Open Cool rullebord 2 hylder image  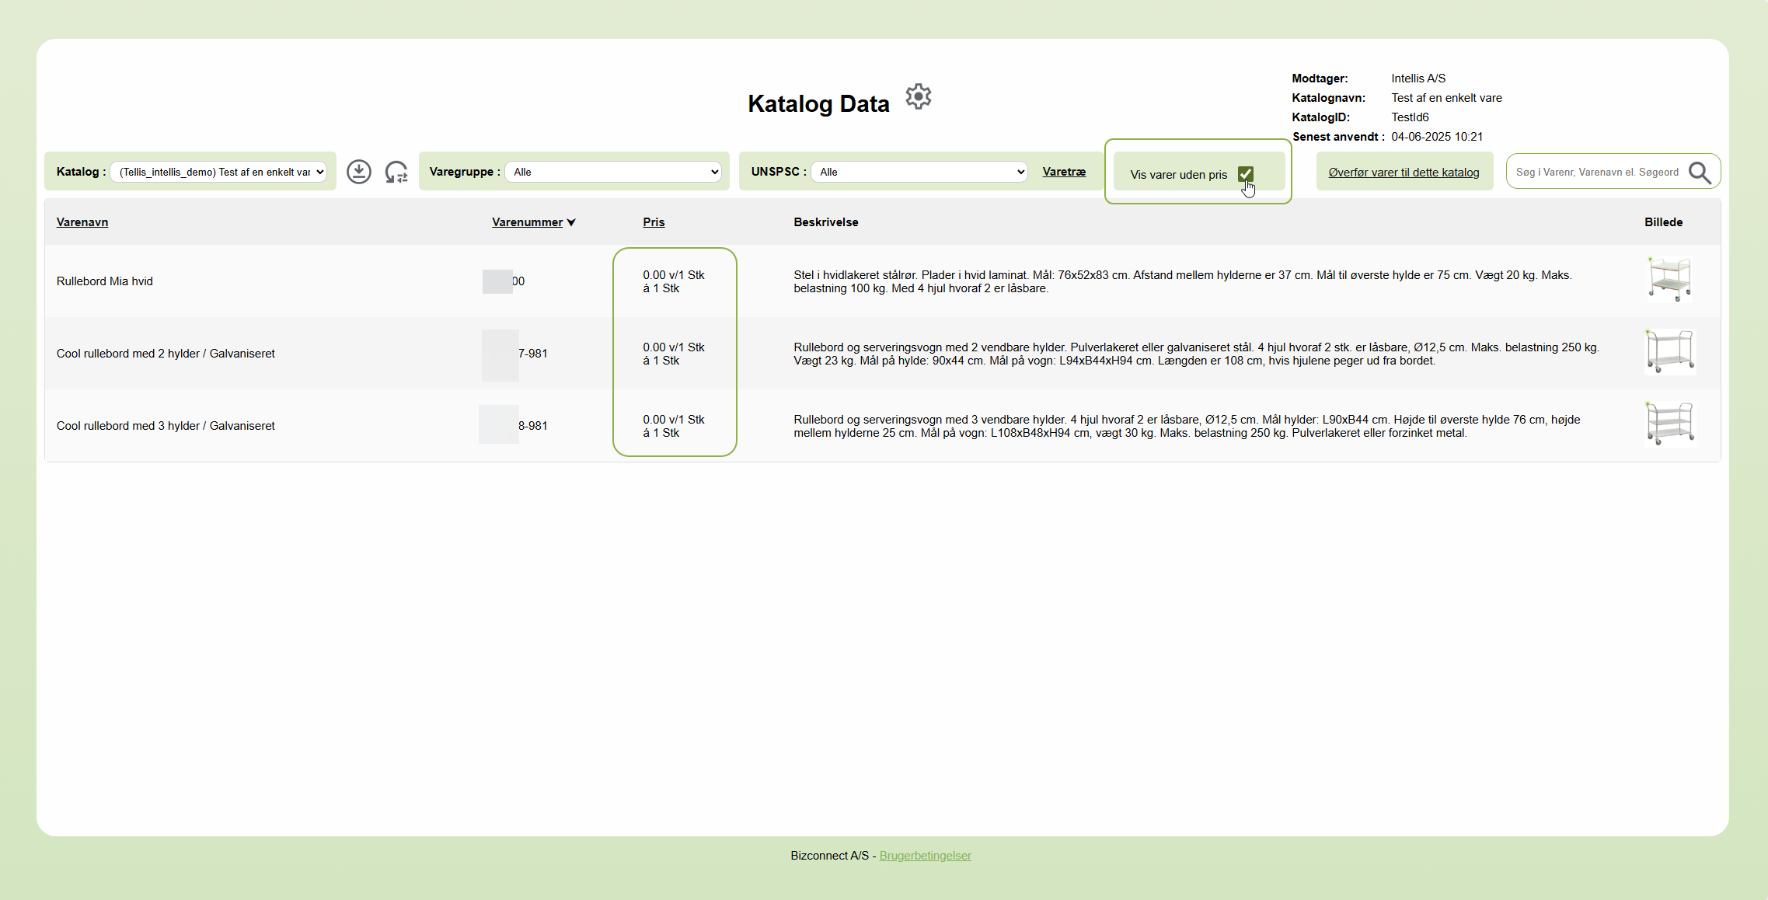[x=1669, y=351]
